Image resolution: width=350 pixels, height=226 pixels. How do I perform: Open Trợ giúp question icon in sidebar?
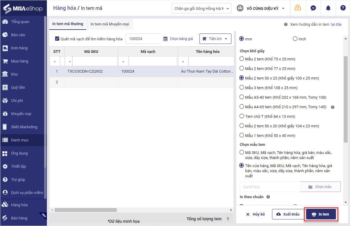5,179
